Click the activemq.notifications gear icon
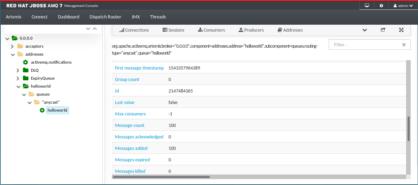 (25, 62)
